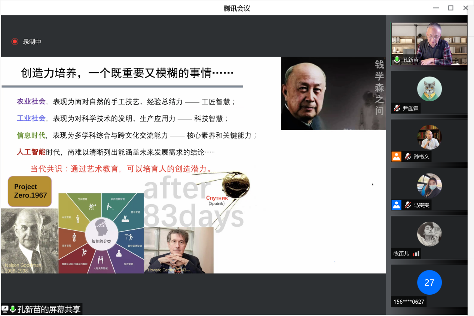Click the Nelson Goodman portrait on slide
The width and height of the screenshot is (474, 316).
pos(30,241)
